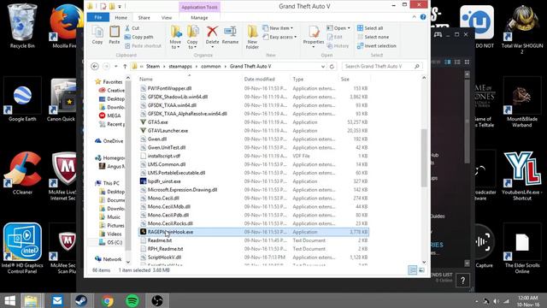Open CCleaner desktop shortcut
Screen dimensions: 547x308
(x=22, y=173)
